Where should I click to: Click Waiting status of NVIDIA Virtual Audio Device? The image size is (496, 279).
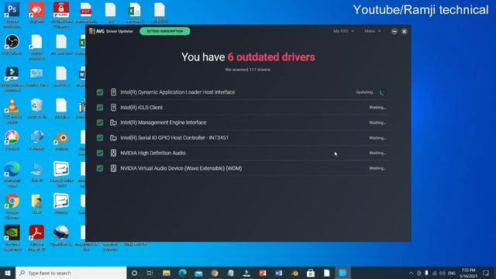(377, 168)
